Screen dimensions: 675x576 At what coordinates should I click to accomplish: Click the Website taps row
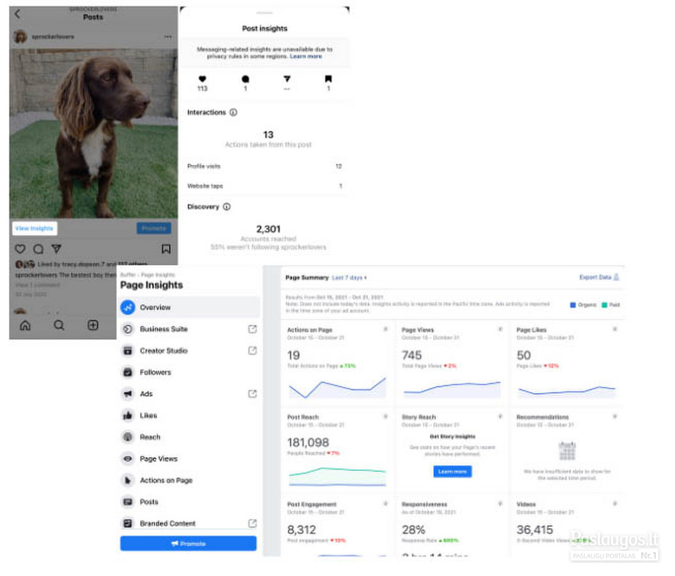pyautogui.click(x=264, y=186)
